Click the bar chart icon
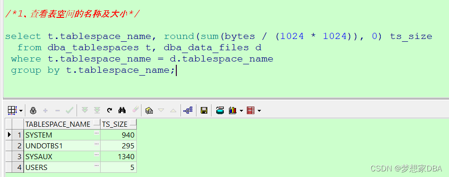449x177 pixels. 233,110
